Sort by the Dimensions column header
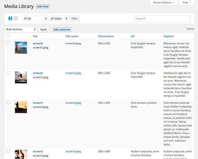This screenshot has width=198, height=159. coord(106,36)
